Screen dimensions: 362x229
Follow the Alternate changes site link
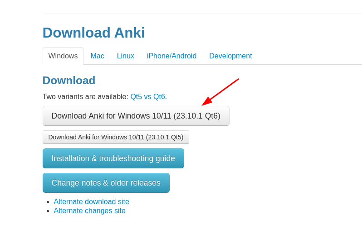coord(89,211)
